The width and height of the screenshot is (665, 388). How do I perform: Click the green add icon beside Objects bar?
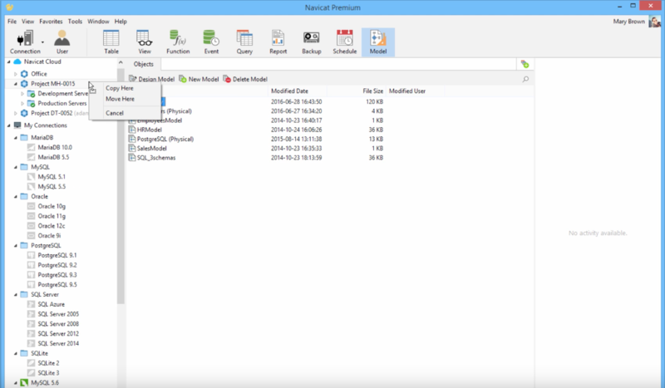(525, 64)
